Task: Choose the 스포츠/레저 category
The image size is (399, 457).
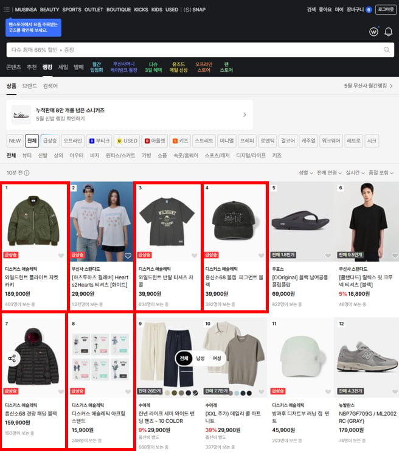Action: [x=217, y=155]
